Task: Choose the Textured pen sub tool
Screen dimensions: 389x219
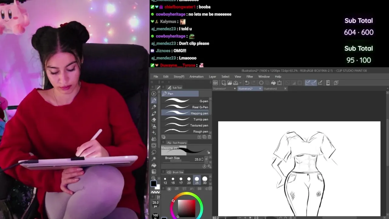Action: 185,125
